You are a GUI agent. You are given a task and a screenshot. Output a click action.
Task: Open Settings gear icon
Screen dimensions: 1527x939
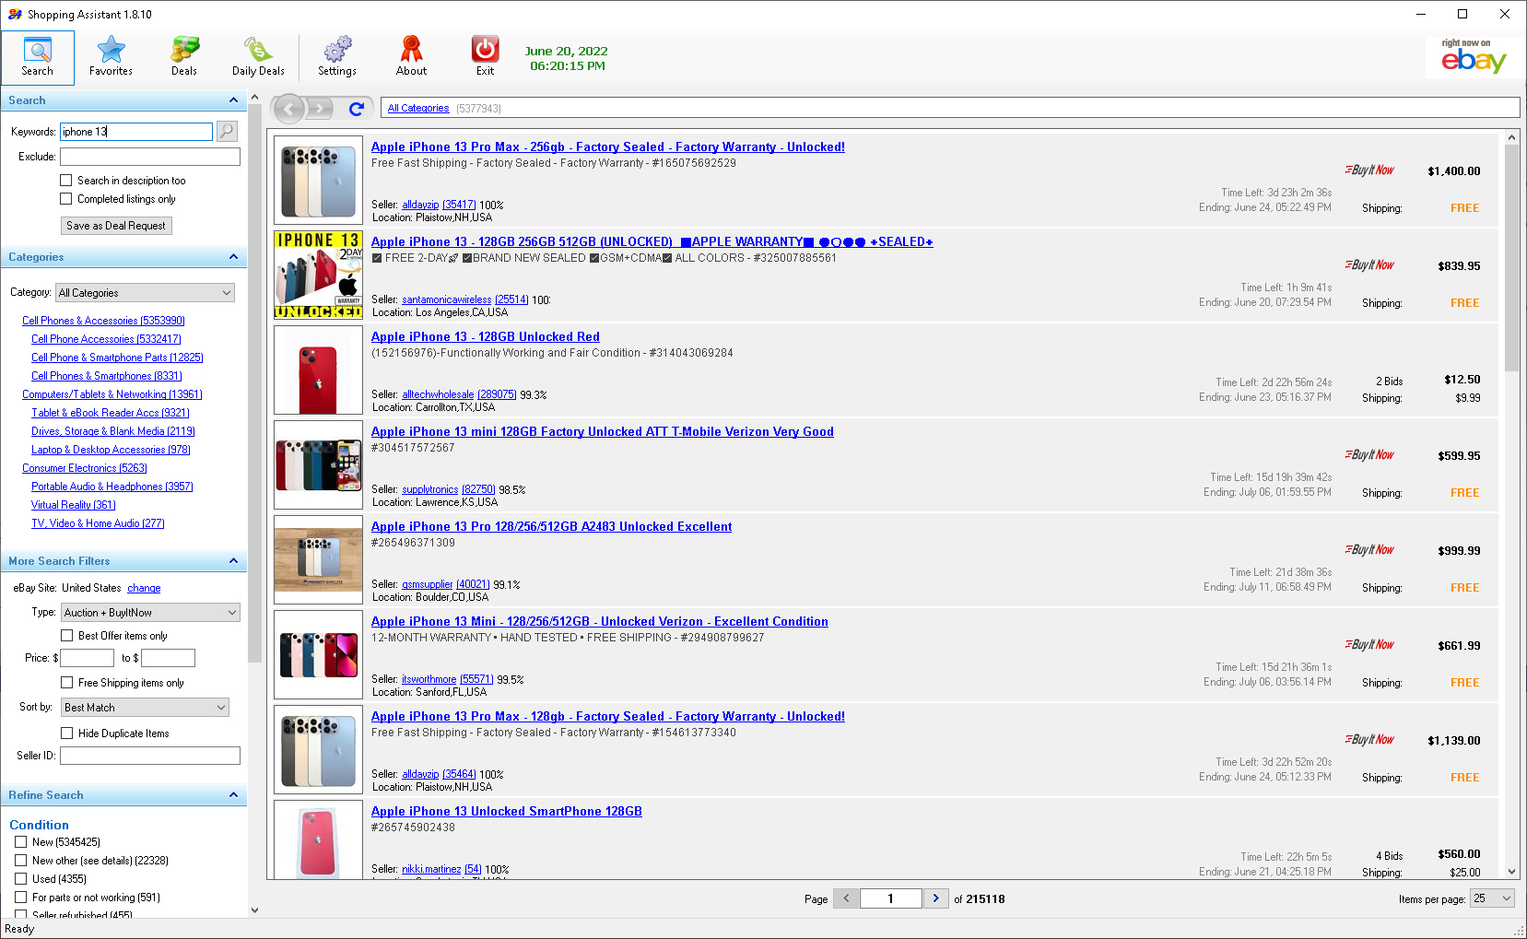pos(337,57)
